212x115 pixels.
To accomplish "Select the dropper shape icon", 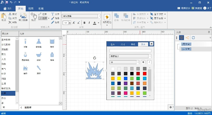I will 39,68.
